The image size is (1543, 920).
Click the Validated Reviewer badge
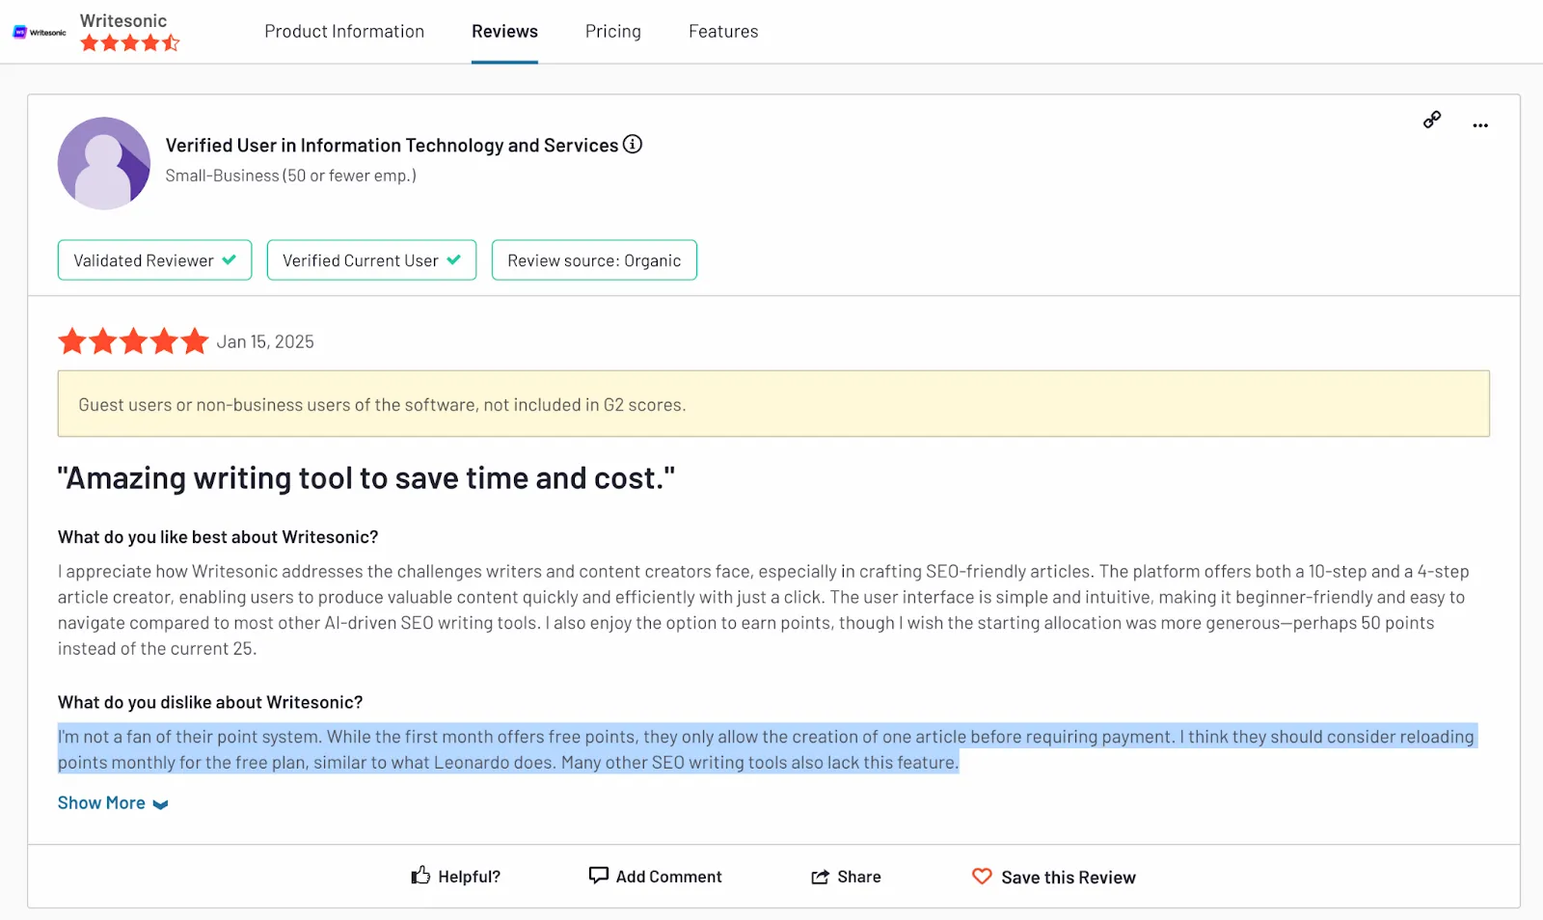point(154,260)
